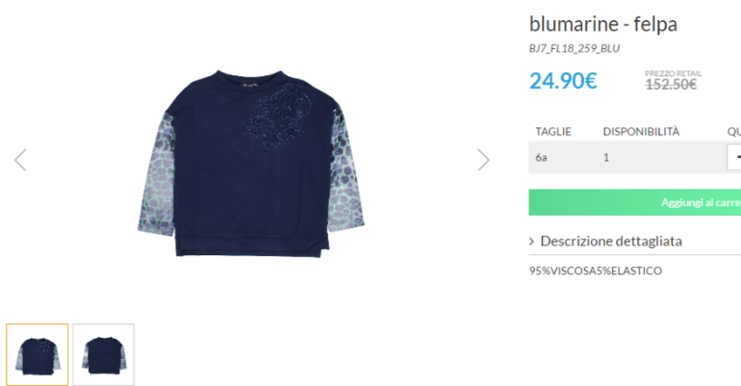The image size is (741, 386).
Task: Decrease quantity with the minus button
Action: pos(734,157)
